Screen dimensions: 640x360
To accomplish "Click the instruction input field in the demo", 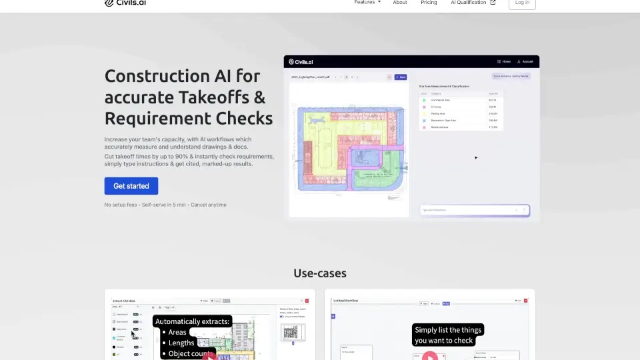I will point(475,210).
